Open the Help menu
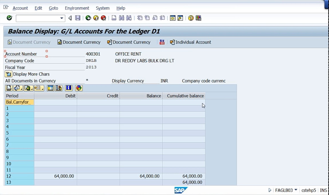329x195 pixels. 121,8
